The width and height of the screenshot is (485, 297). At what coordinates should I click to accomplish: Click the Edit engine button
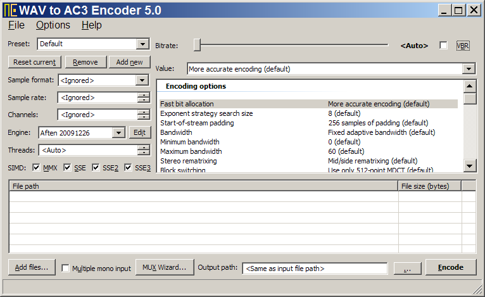click(x=139, y=132)
